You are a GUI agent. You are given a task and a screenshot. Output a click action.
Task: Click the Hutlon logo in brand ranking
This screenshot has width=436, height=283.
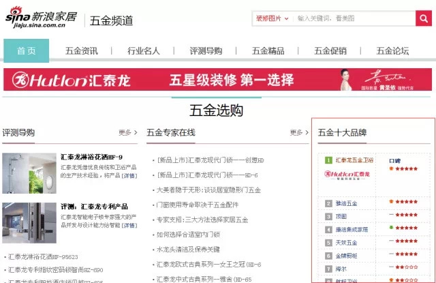(349, 176)
